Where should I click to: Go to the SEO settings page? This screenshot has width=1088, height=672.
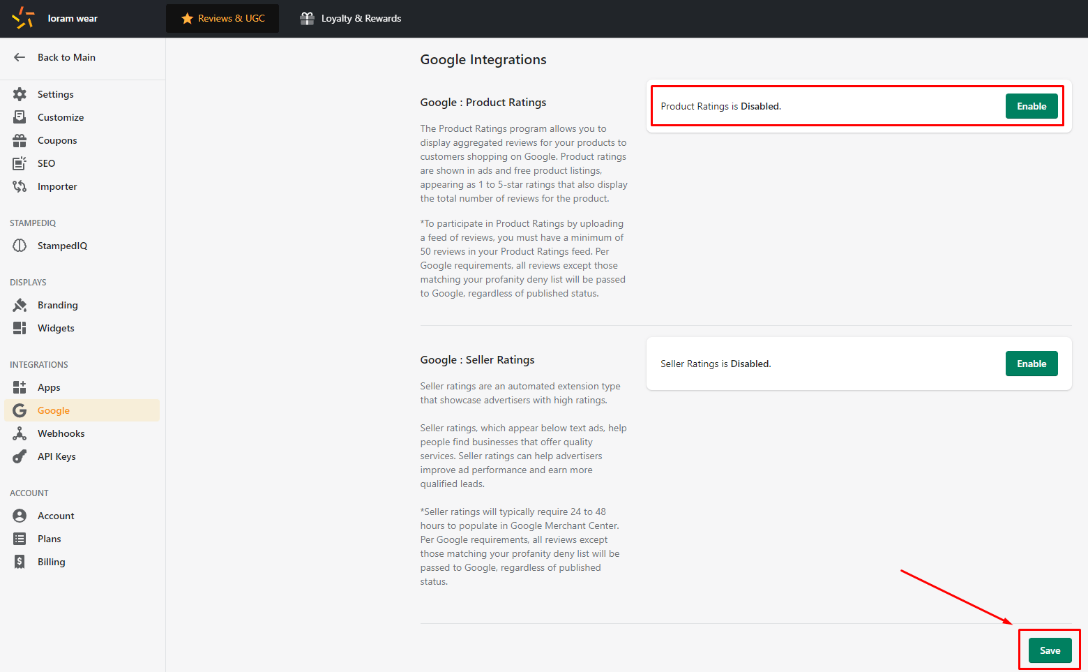tap(46, 163)
